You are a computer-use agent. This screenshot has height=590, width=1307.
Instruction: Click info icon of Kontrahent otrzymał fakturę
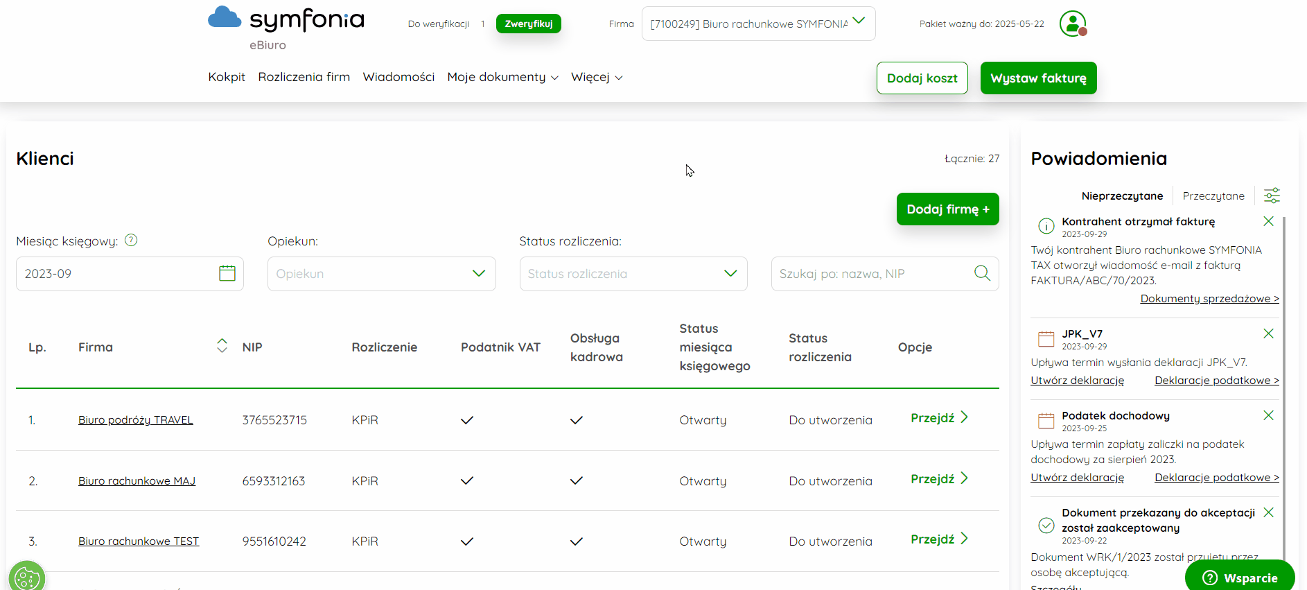click(x=1046, y=226)
